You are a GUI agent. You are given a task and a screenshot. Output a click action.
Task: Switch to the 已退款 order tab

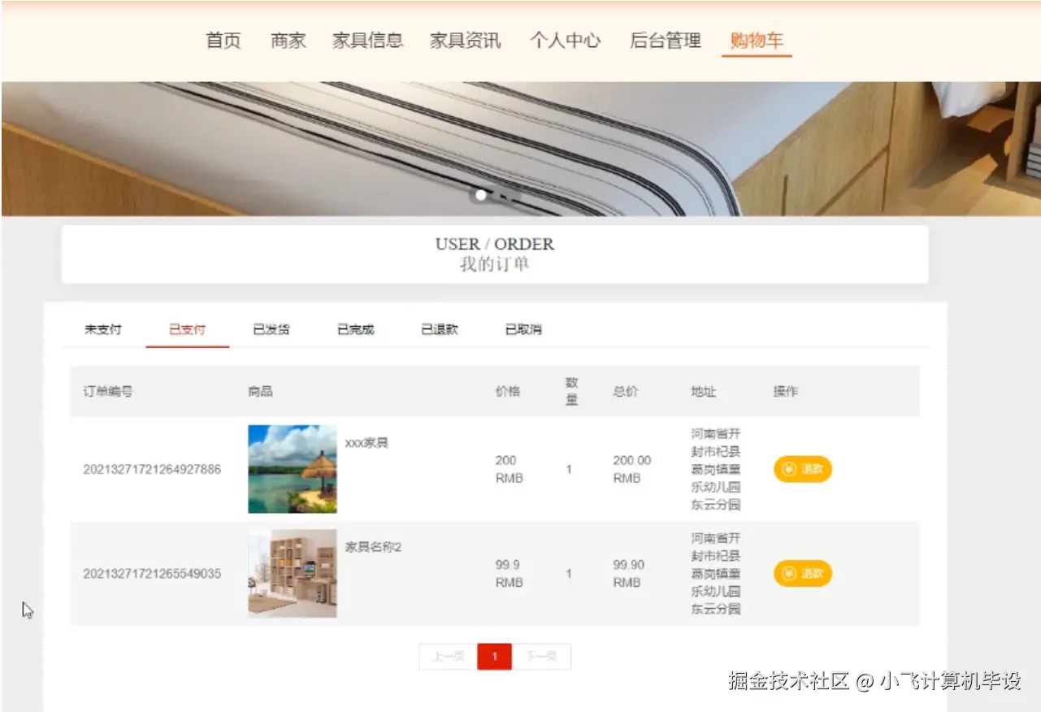[438, 329]
